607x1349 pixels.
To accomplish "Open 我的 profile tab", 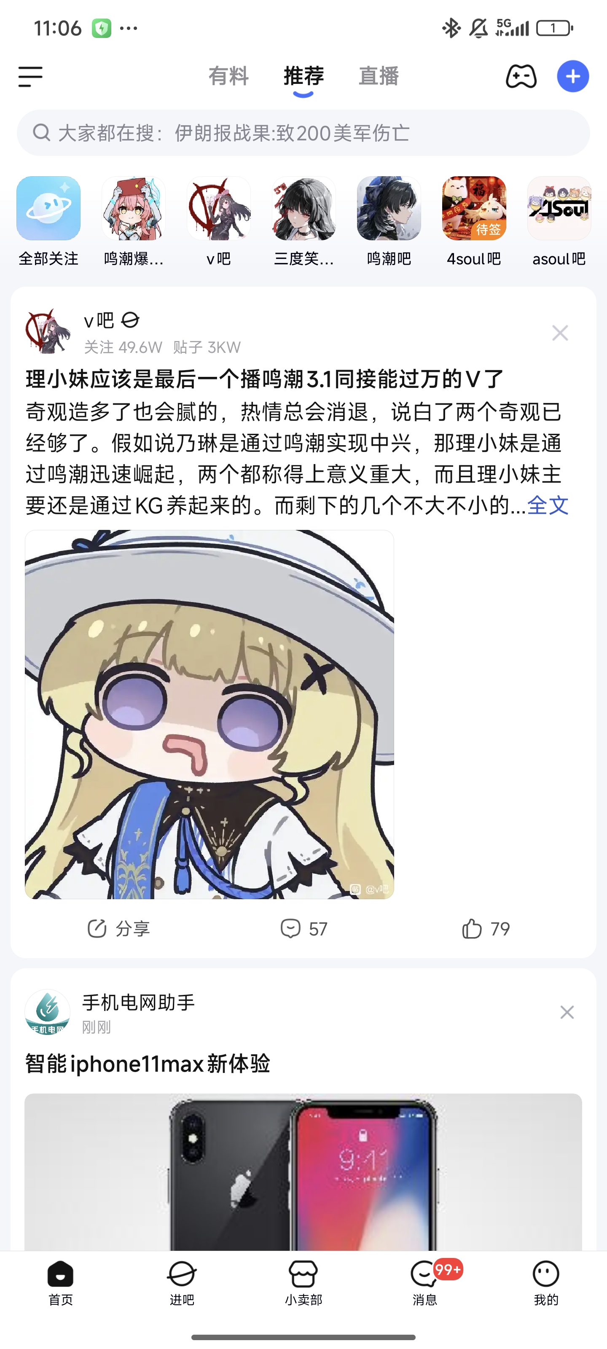I will [x=546, y=1283].
